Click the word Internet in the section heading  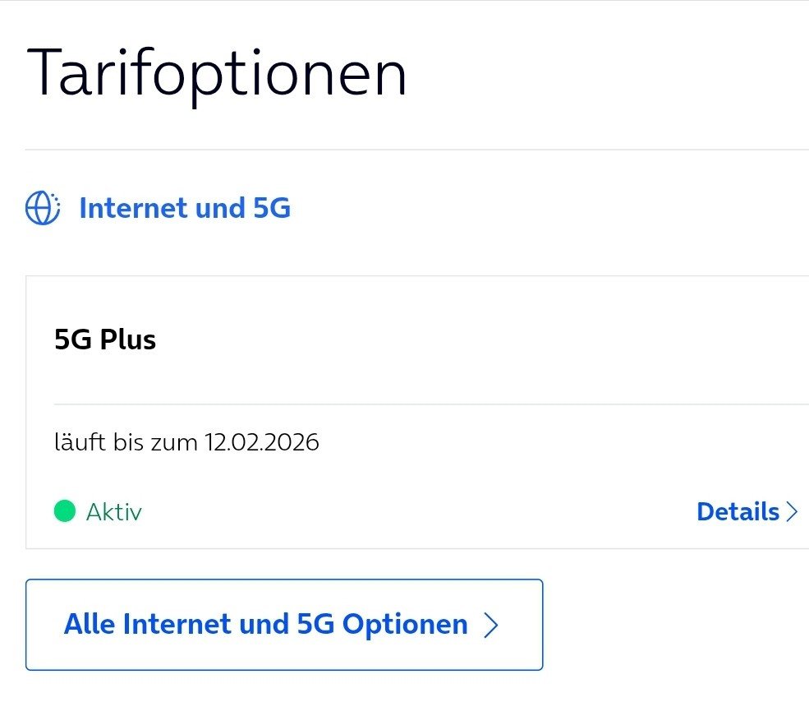pos(132,209)
